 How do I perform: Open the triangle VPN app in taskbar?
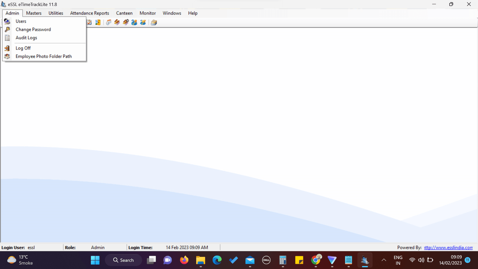332,260
